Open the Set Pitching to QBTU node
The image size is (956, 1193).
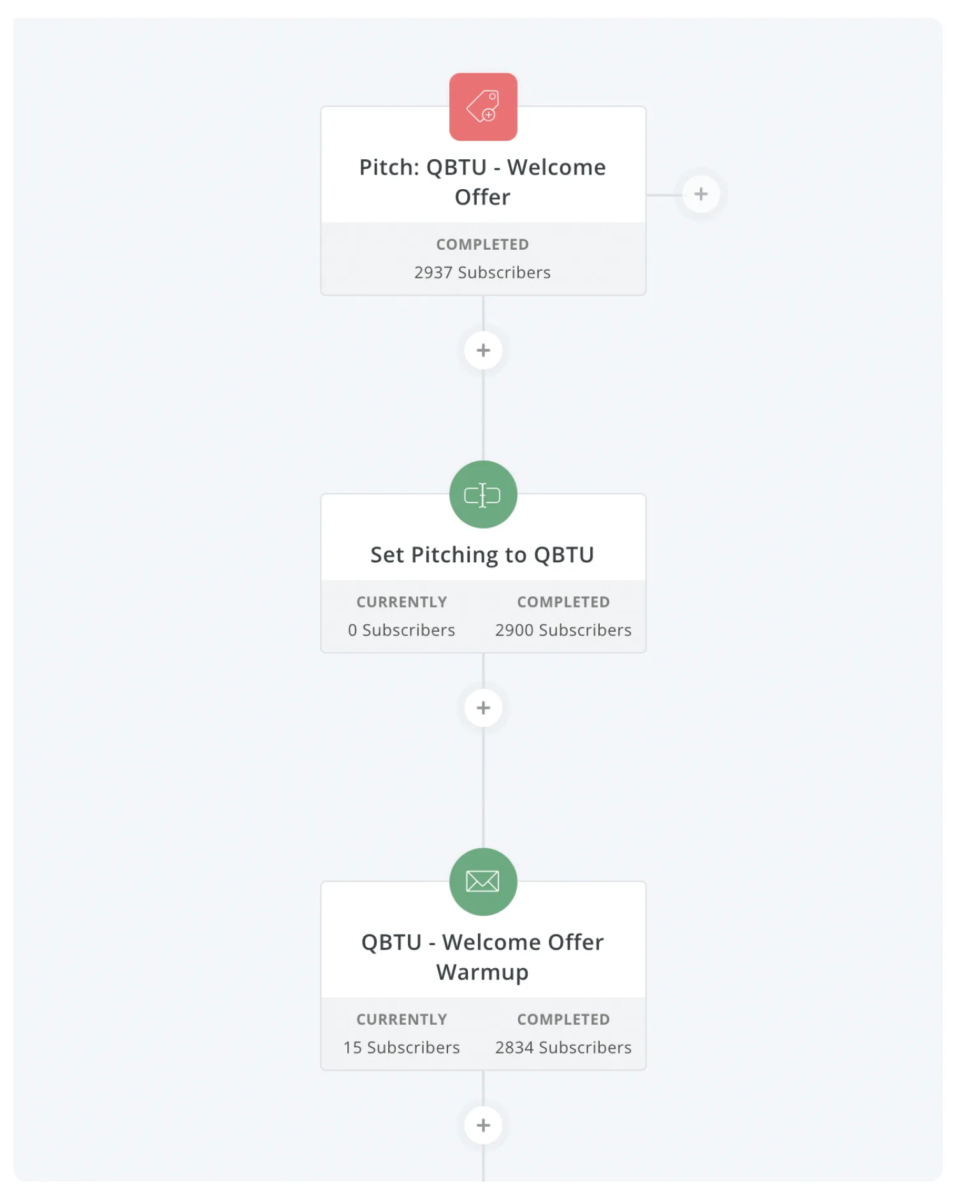482,555
